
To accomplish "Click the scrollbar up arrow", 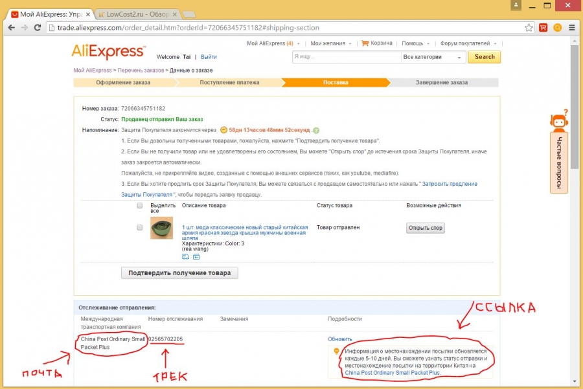I will [x=575, y=39].
